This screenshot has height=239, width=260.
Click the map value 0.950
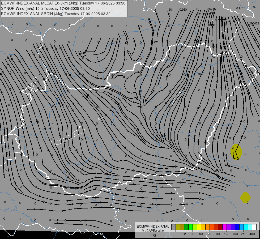(x=183, y=10)
